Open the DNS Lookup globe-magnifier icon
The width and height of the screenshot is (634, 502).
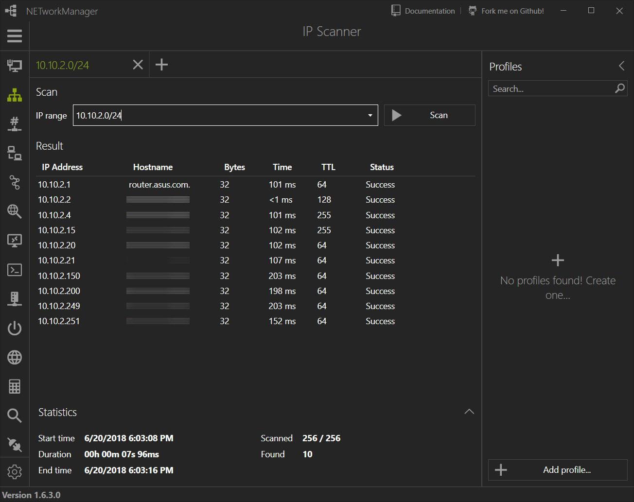click(15, 211)
